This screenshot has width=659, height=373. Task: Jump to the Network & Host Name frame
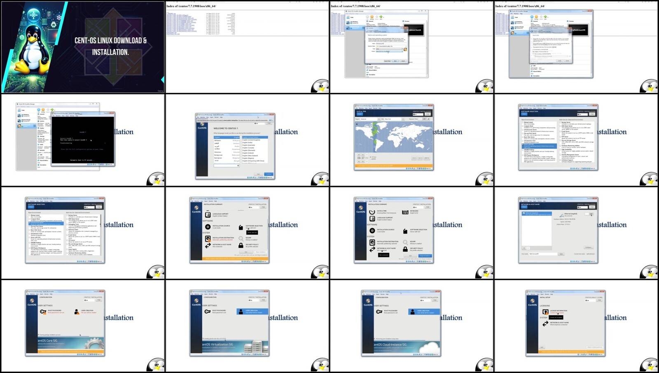(x=577, y=233)
